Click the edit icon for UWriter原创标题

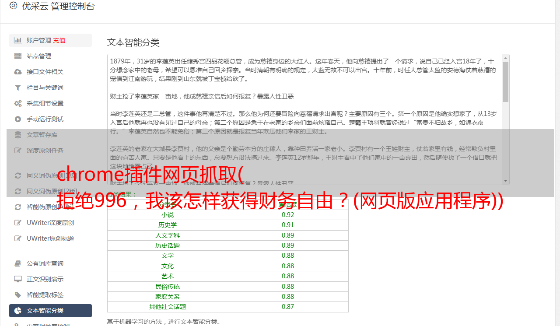(x=18, y=238)
